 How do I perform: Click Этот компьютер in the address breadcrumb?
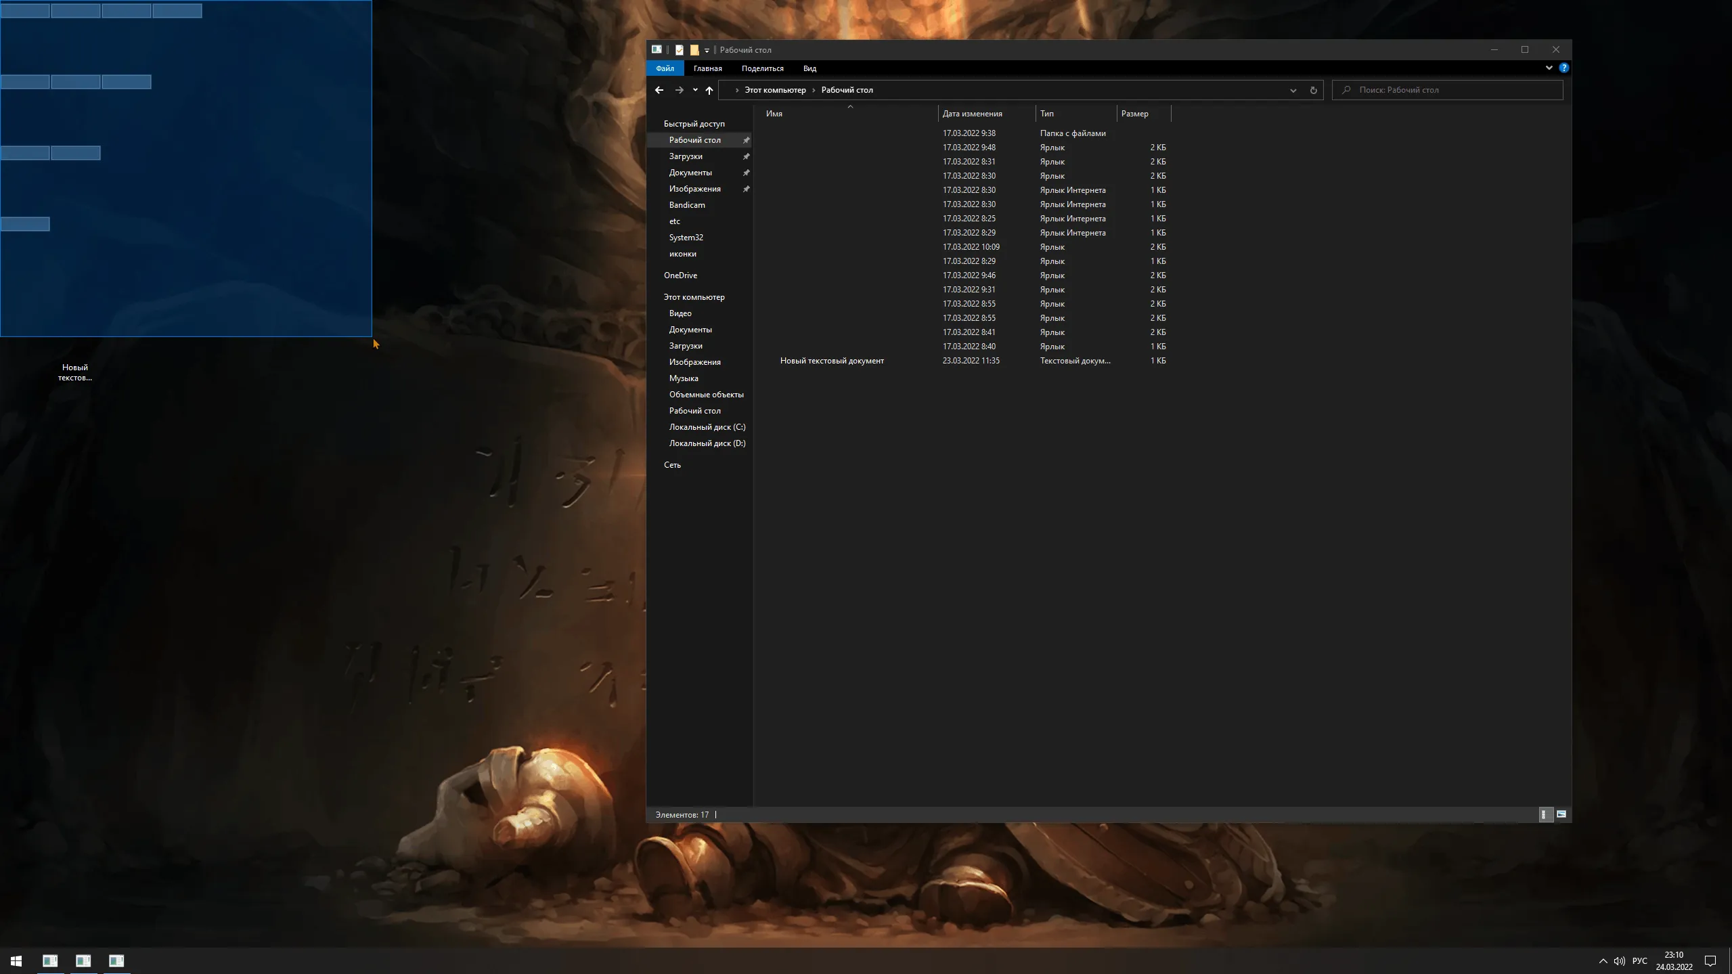point(775,90)
